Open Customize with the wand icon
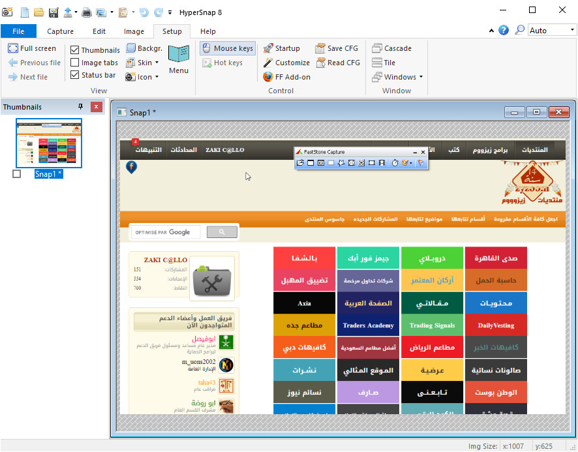This screenshot has width=578, height=452. 286,63
